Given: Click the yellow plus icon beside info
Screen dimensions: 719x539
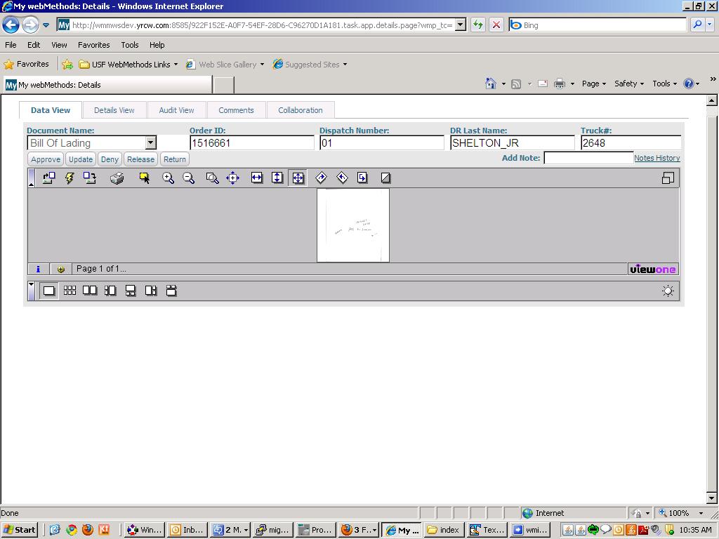Looking at the screenshot, I should (x=60, y=269).
